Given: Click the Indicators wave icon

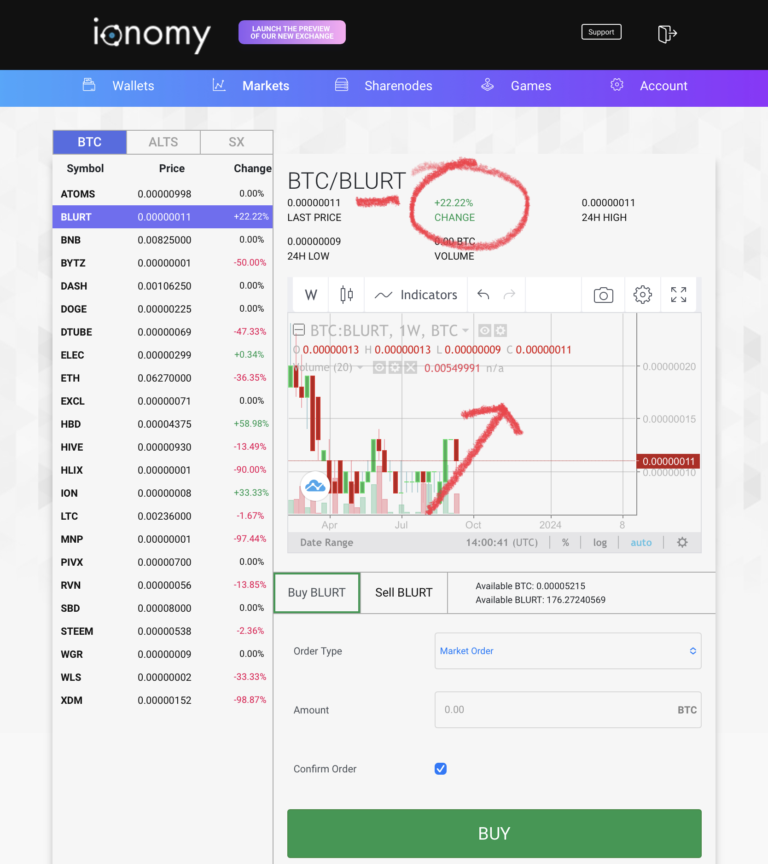Looking at the screenshot, I should coord(383,295).
